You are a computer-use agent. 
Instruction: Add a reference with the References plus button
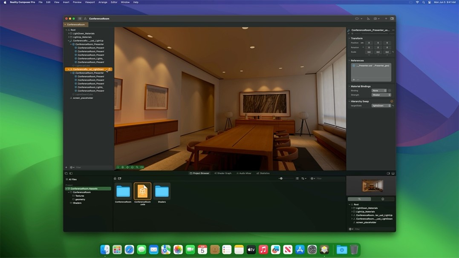(353, 80)
